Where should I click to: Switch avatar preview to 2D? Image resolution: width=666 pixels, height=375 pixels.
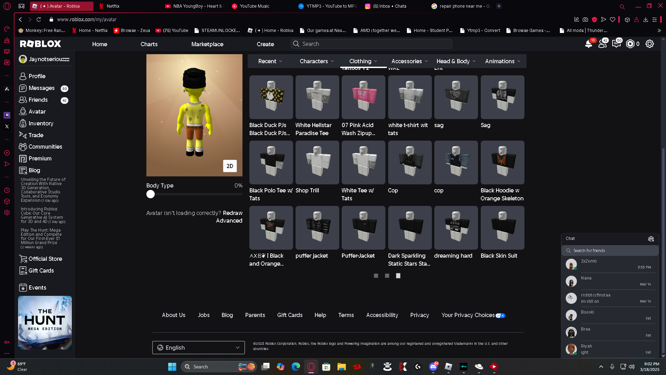(230, 166)
